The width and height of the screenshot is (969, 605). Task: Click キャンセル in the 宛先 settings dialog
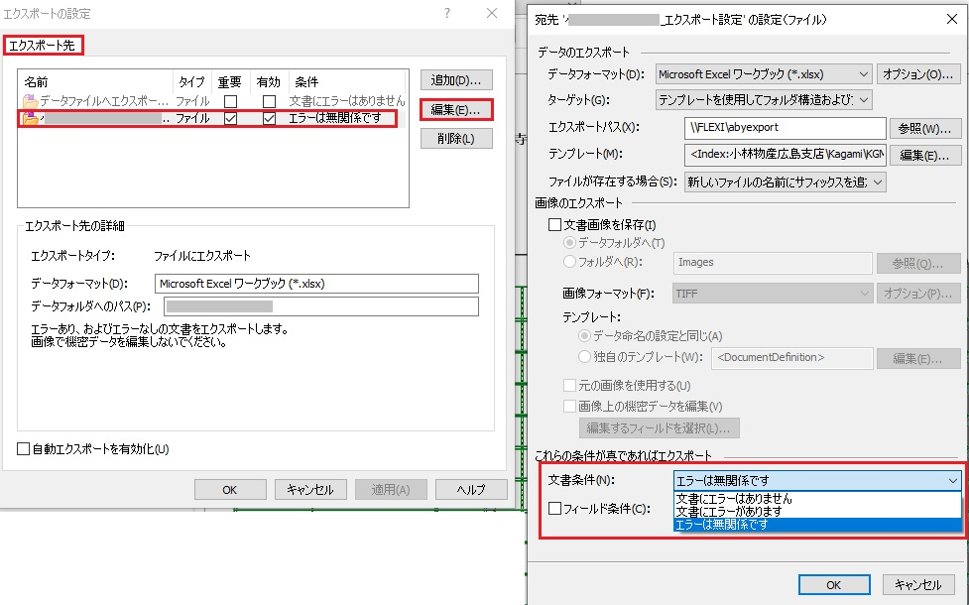coord(918,584)
